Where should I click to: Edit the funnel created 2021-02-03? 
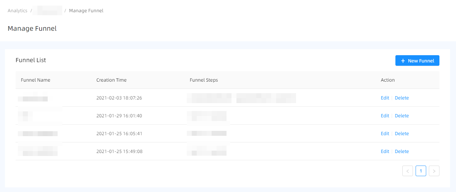coord(385,98)
